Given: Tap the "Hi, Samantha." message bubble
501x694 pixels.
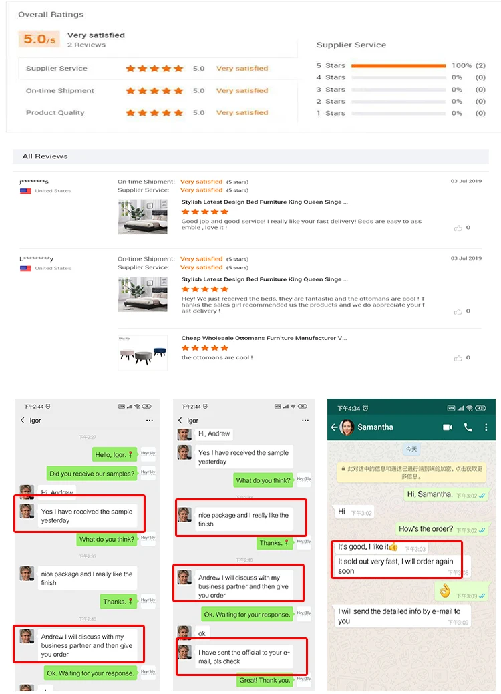Looking at the screenshot, I should 446,494.
